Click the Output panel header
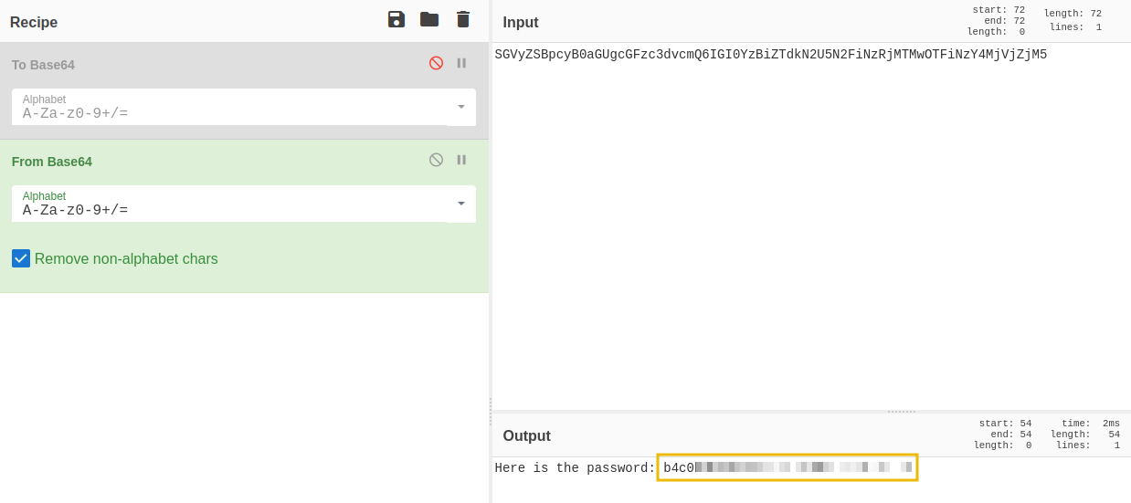The height and width of the screenshot is (503, 1131). click(526, 435)
